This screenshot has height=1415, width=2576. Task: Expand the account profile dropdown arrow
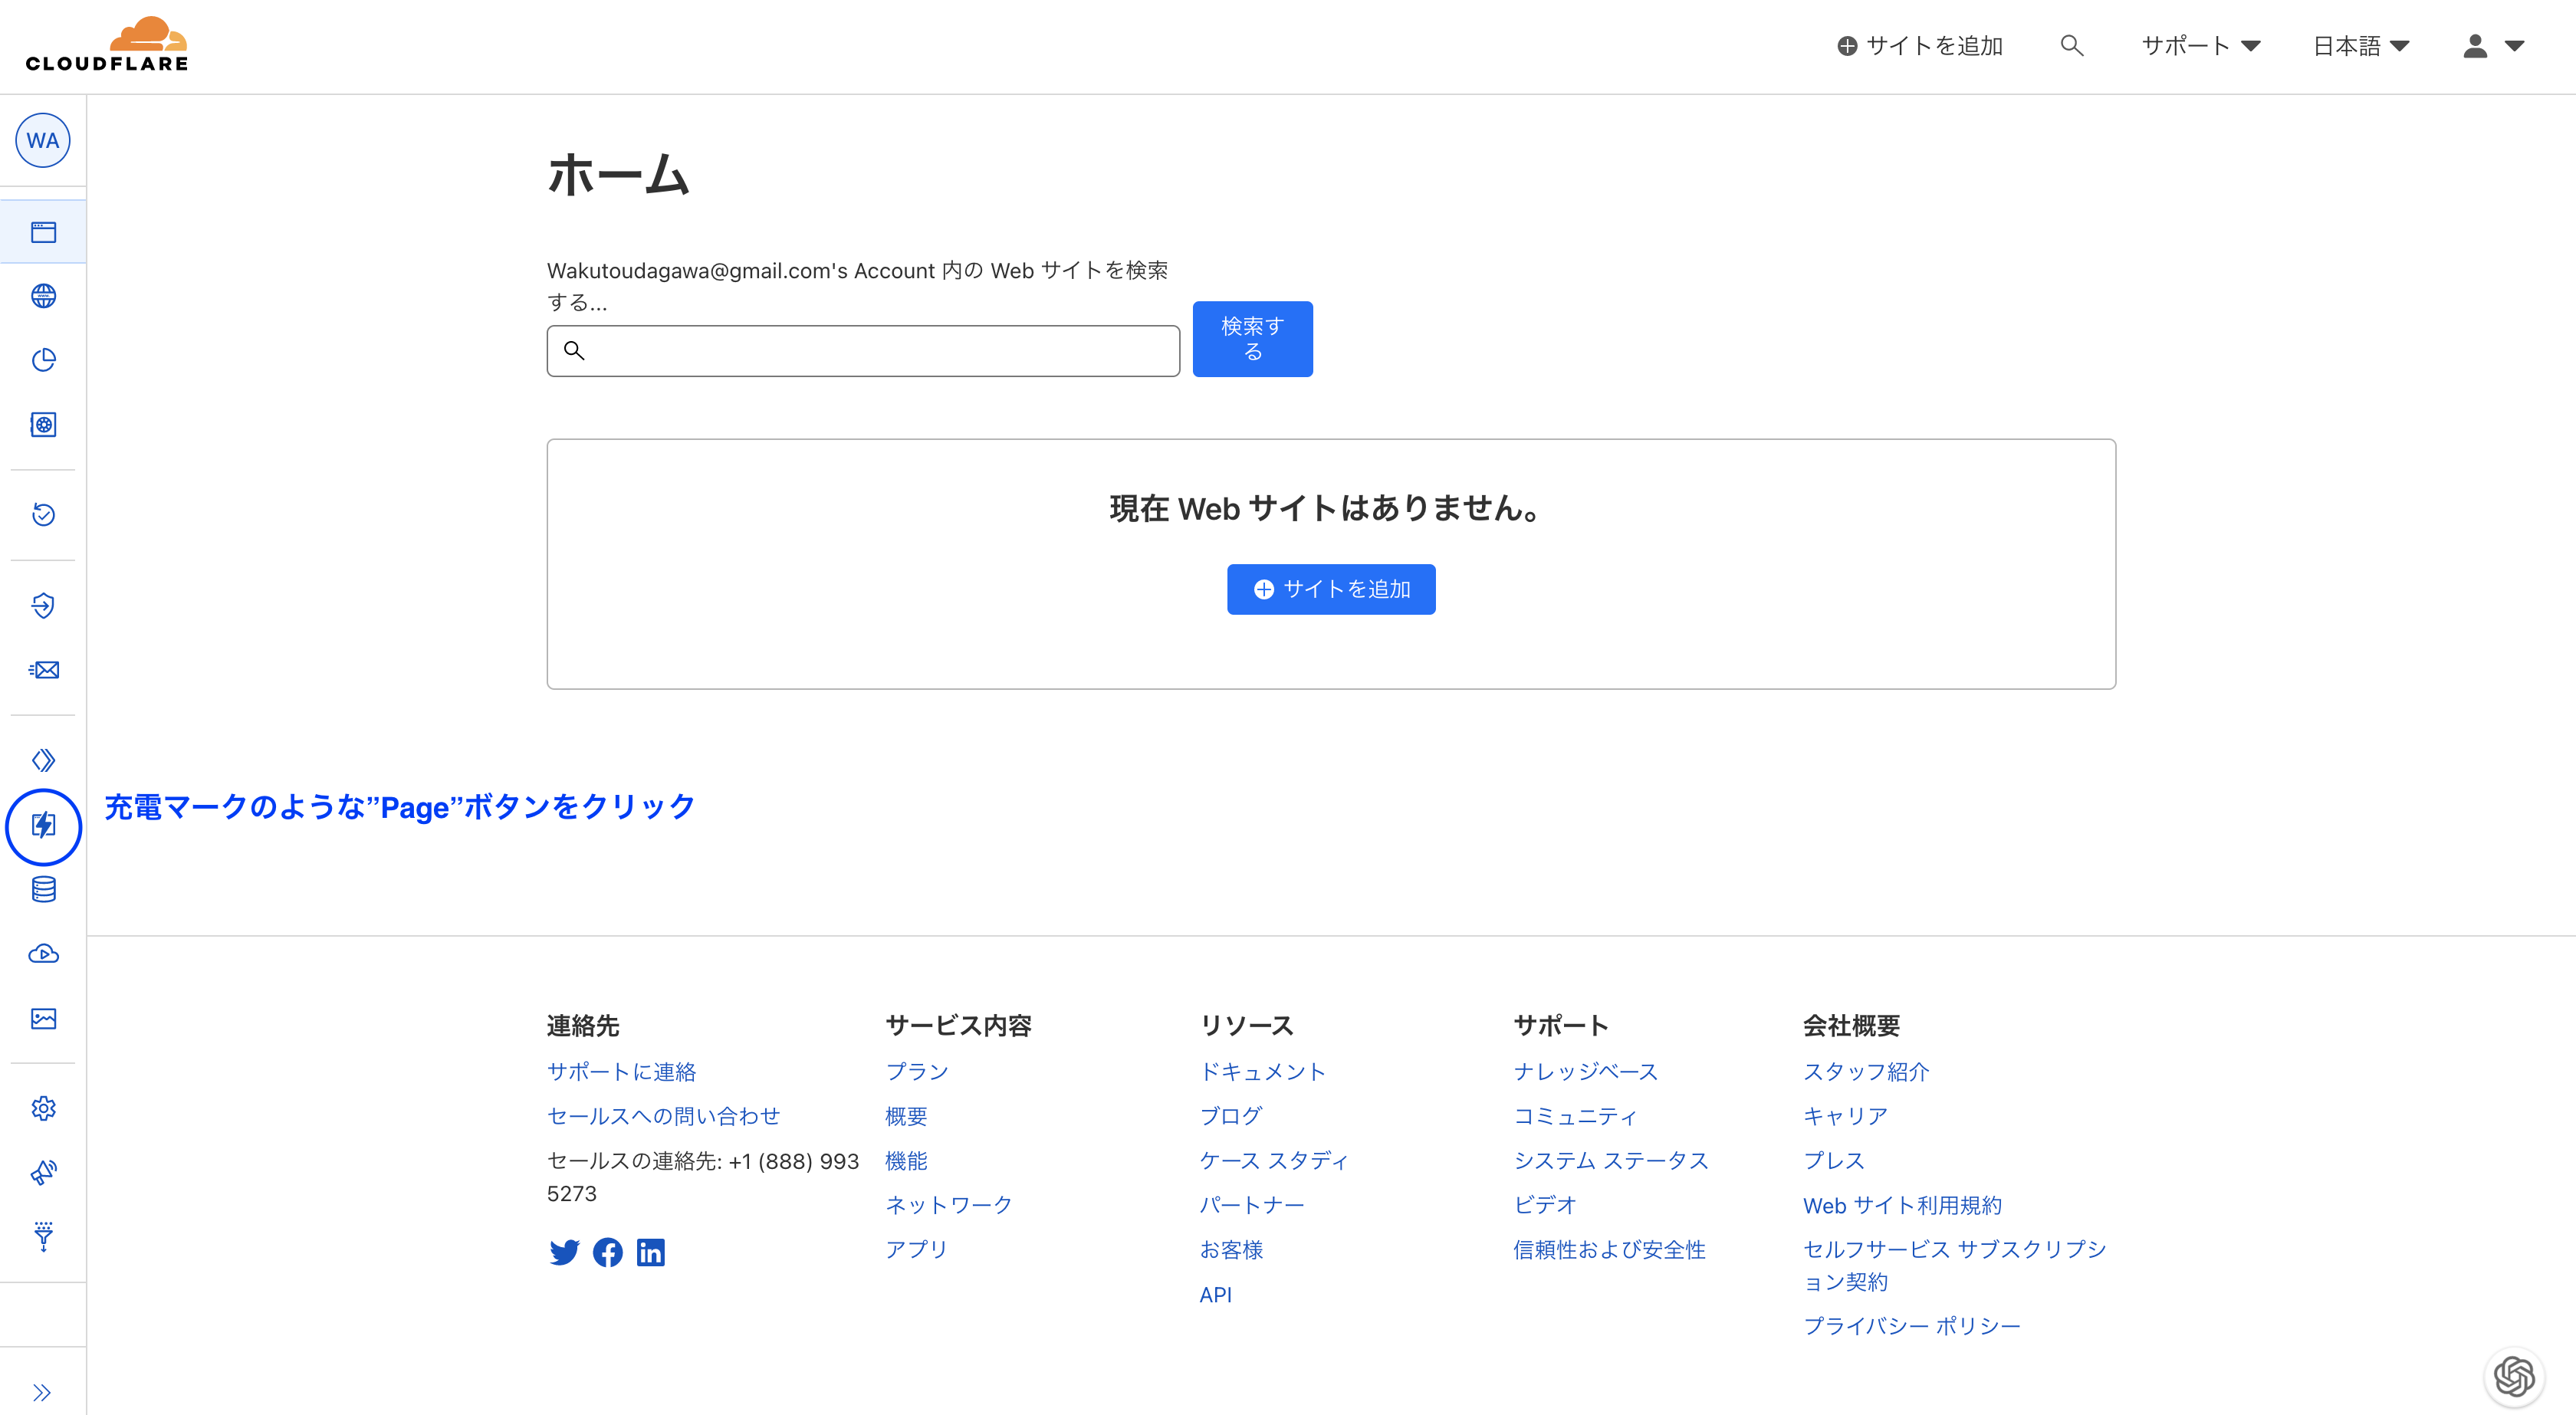tap(2515, 46)
